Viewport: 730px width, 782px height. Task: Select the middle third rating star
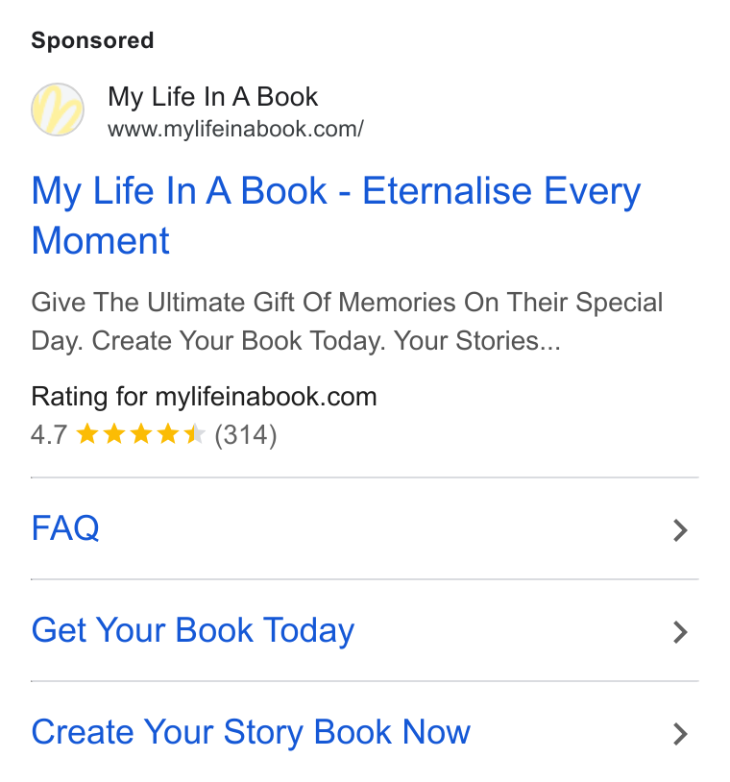click(x=141, y=433)
